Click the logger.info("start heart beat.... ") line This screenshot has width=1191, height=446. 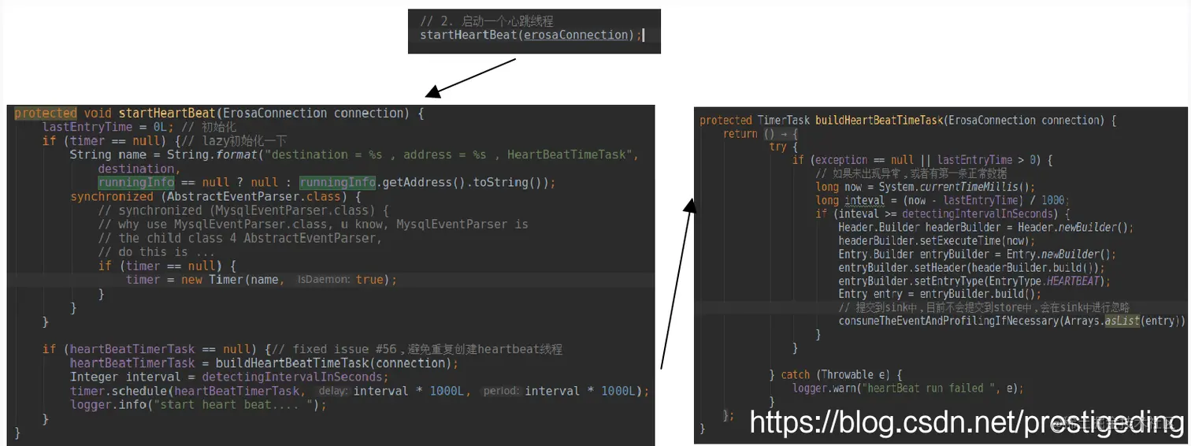pos(198,405)
